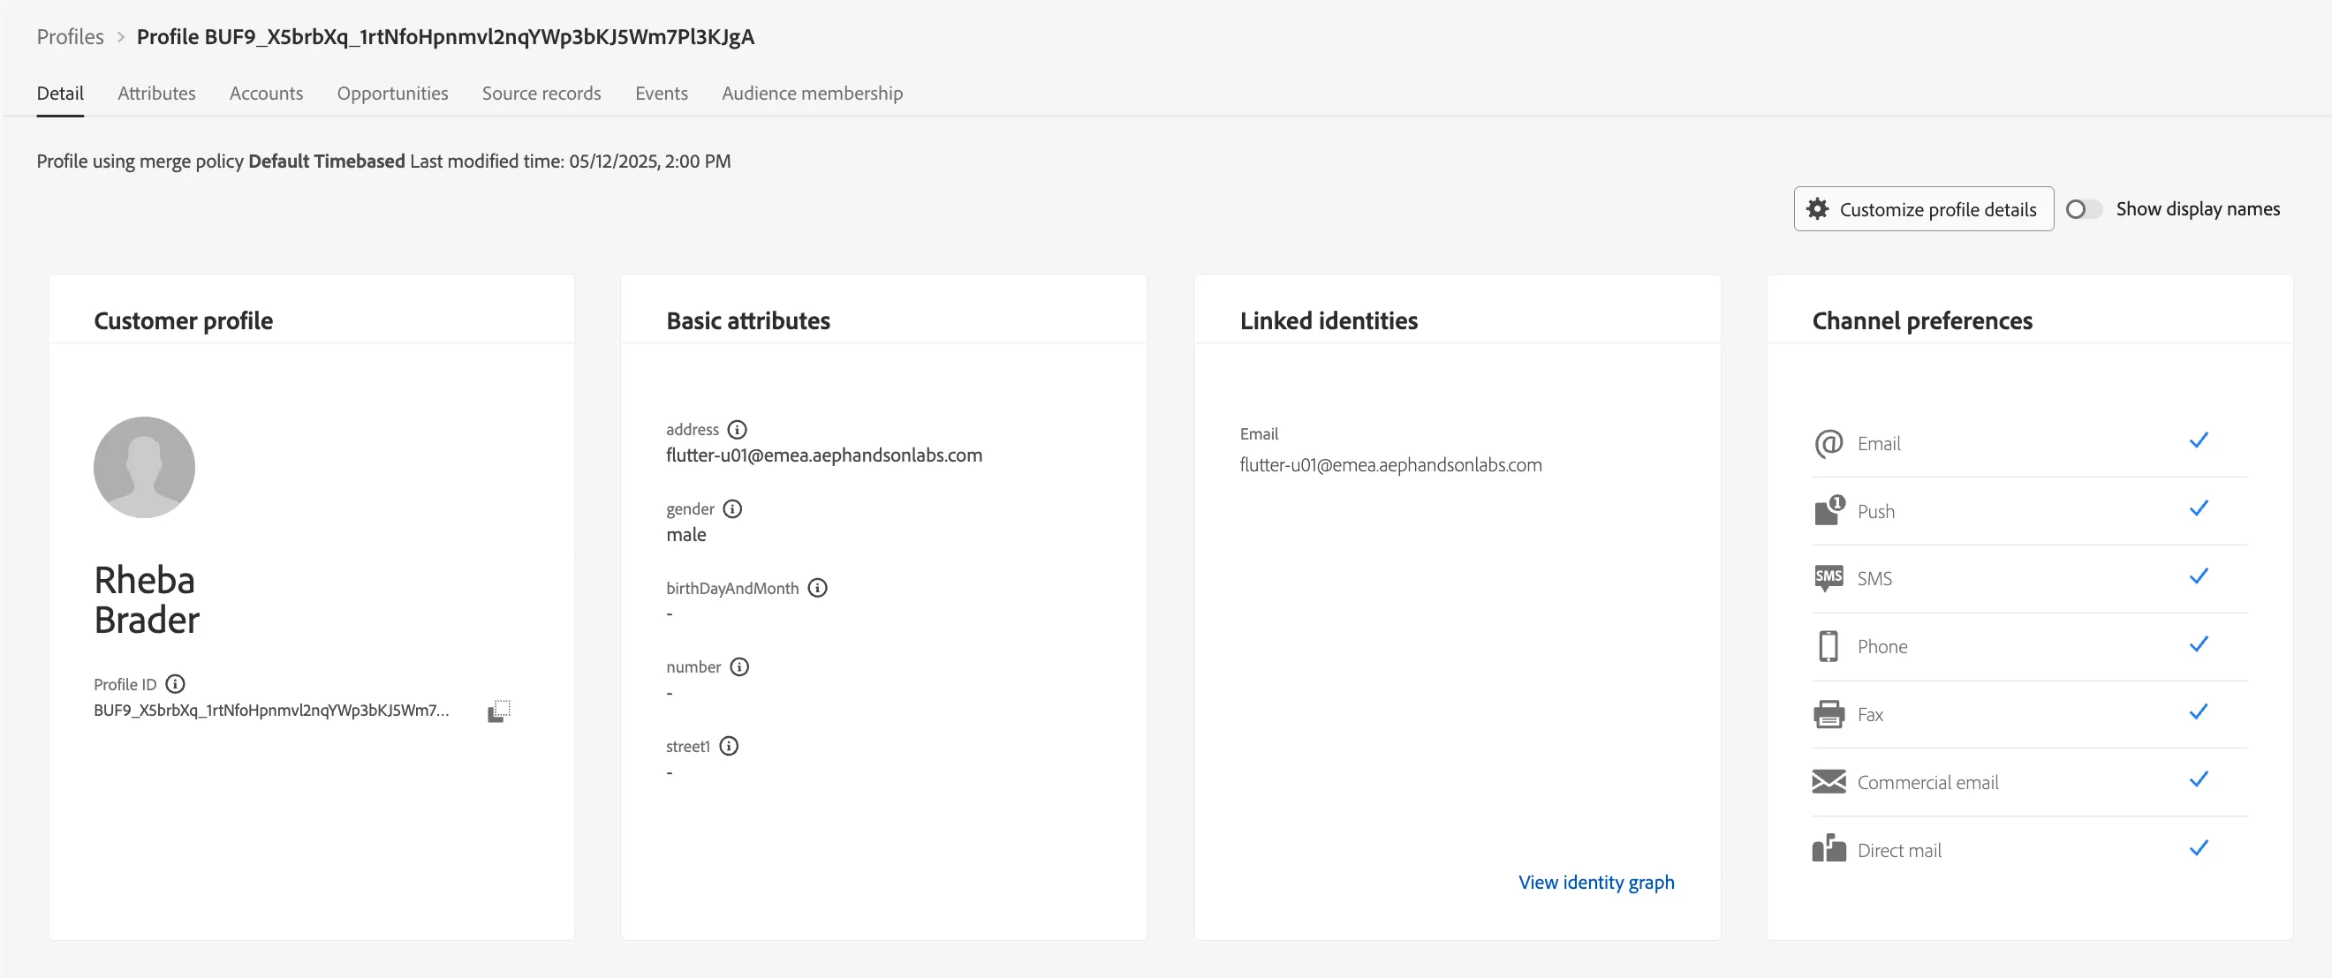Click the name Rheba Brader
Viewport: 2332px width, 978px height.
pyautogui.click(x=147, y=600)
